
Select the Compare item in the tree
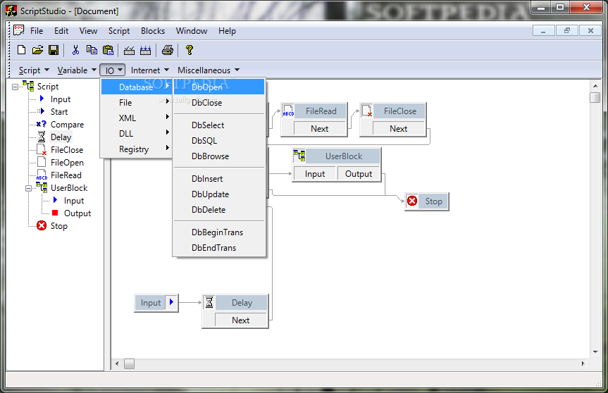point(67,125)
